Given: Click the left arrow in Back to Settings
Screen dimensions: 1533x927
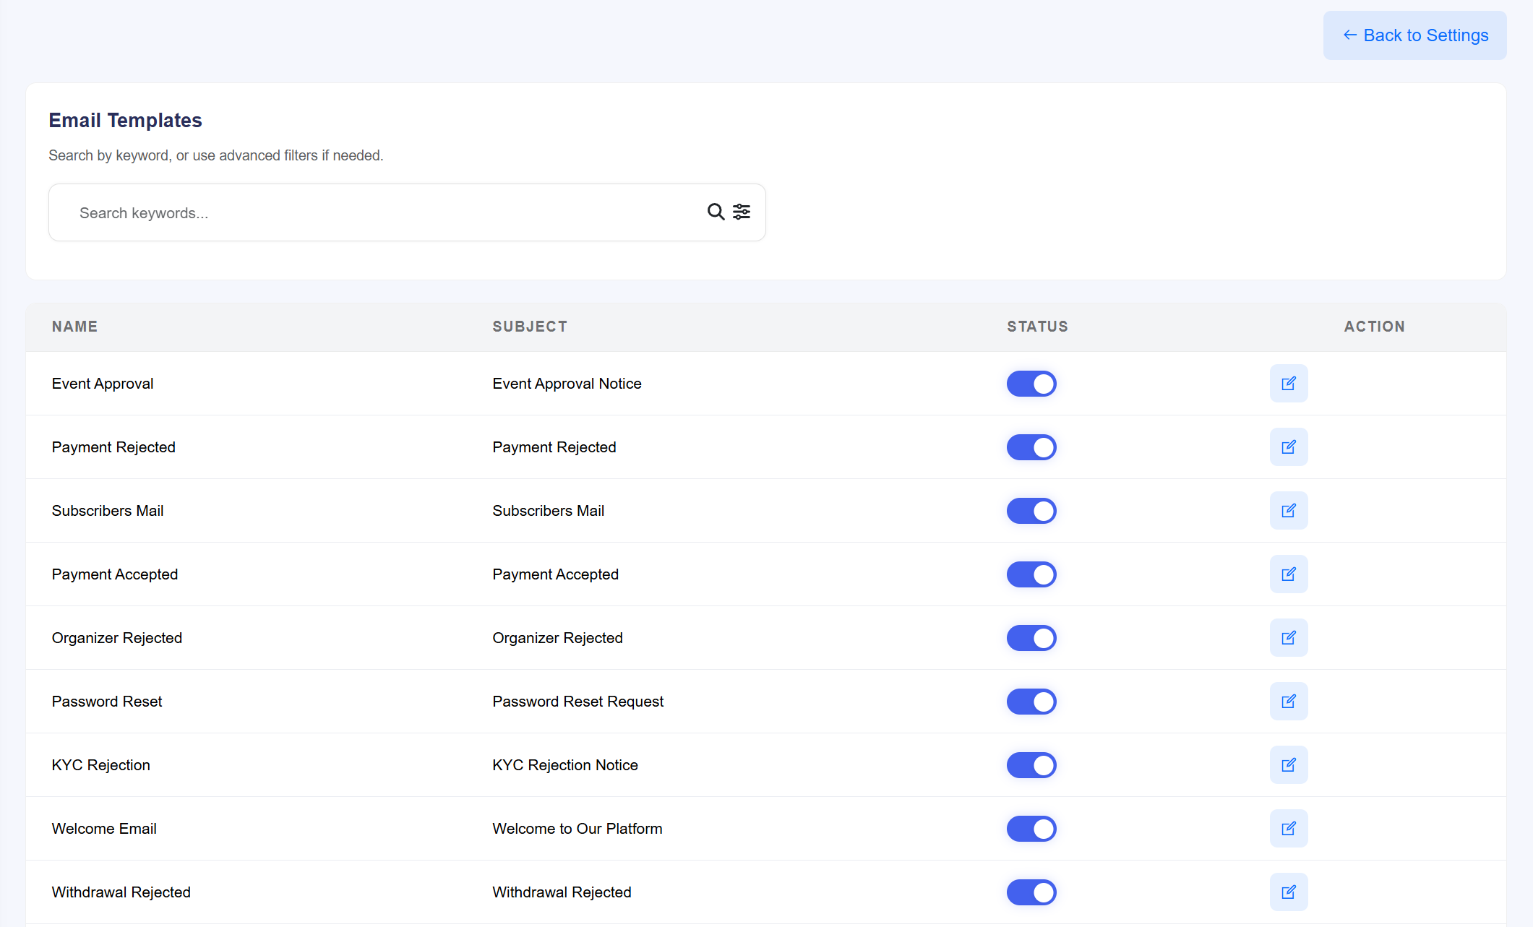Looking at the screenshot, I should coord(1349,35).
